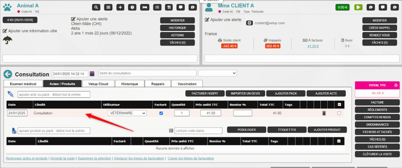Open the clock history icon for Animal A
402x168 pixels.
tap(132, 7)
